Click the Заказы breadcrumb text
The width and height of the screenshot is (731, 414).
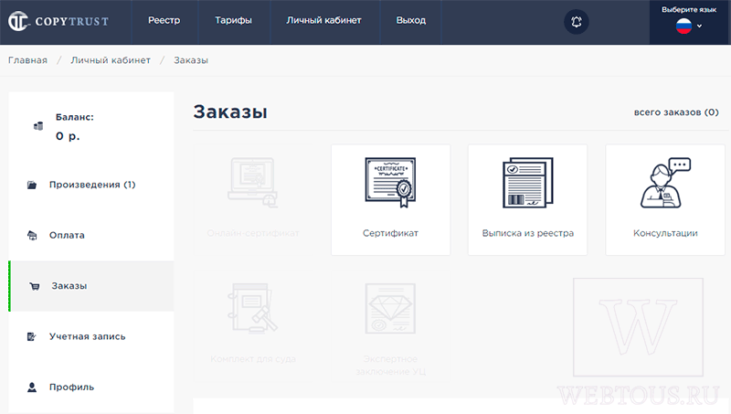(191, 60)
